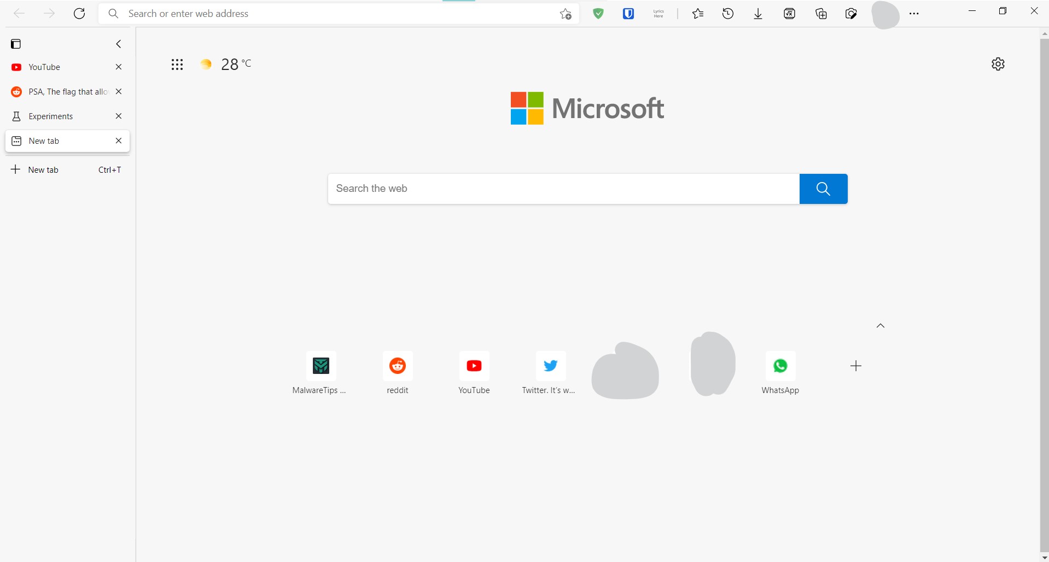Open the Twitter quick link
The width and height of the screenshot is (1049, 562).
point(550,373)
